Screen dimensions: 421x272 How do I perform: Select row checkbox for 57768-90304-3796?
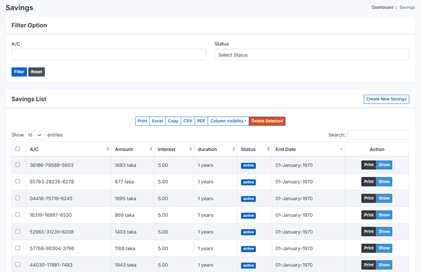coord(18,248)
